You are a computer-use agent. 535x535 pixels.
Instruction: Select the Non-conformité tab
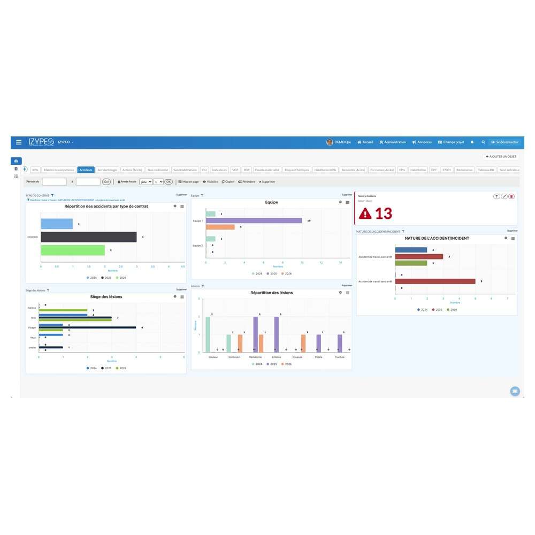[x=158, y=170]
